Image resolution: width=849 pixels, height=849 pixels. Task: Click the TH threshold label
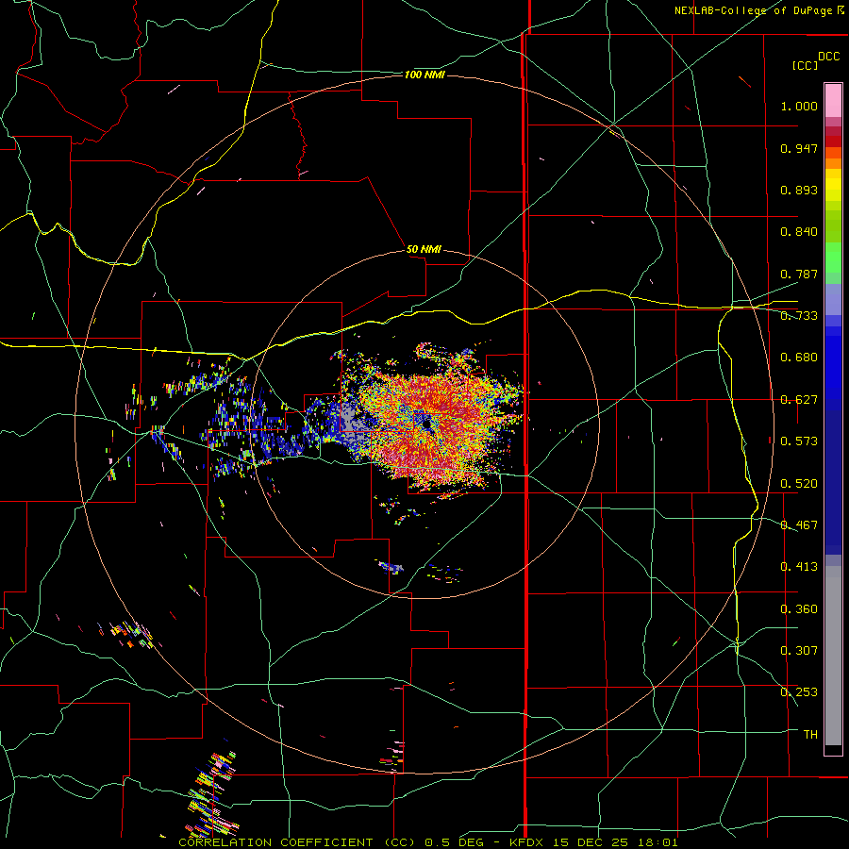point(810,735)
